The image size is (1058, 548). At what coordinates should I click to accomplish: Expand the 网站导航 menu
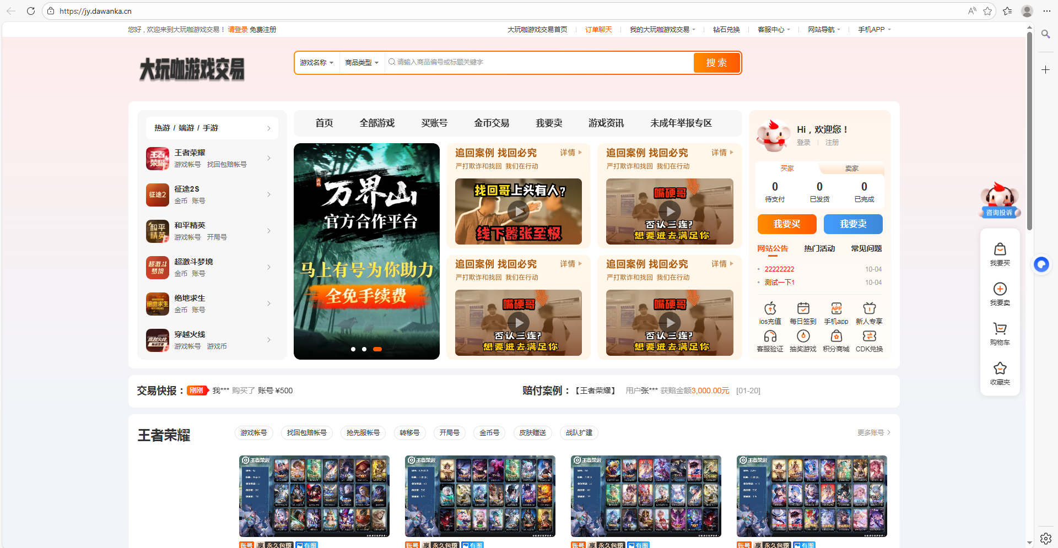pyautogui.click(x=823, y=29)
